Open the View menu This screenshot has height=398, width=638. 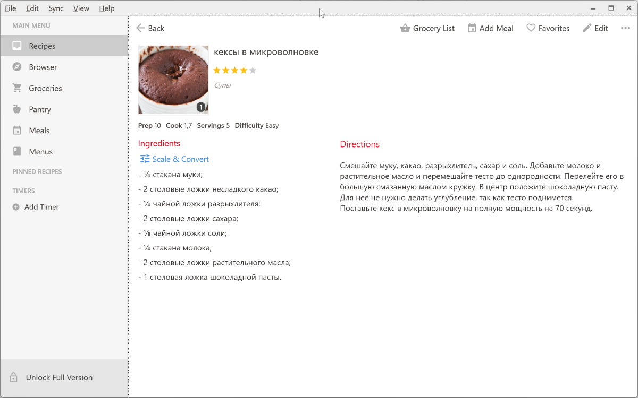coord(81,8)
